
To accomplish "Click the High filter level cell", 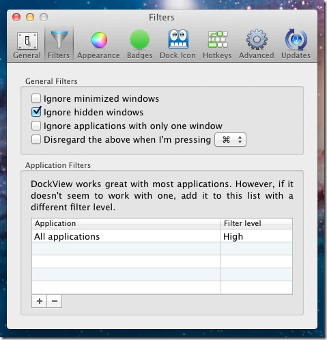I will pos(257,236).
